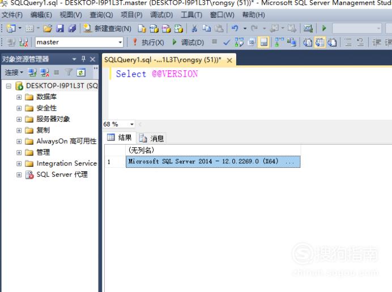Click the Save All icon
Viewport: 392px width, 292px height.
click(x=72, y=28)
